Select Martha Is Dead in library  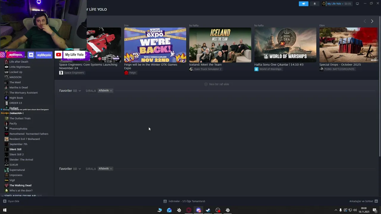click(x=18, y=88)
